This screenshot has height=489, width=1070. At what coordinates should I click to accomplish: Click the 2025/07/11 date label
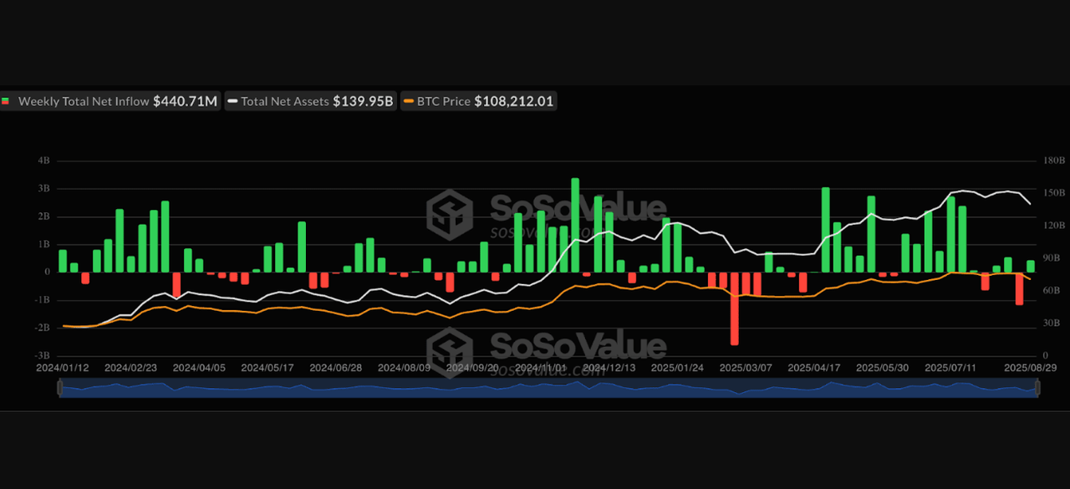(952, 368)
